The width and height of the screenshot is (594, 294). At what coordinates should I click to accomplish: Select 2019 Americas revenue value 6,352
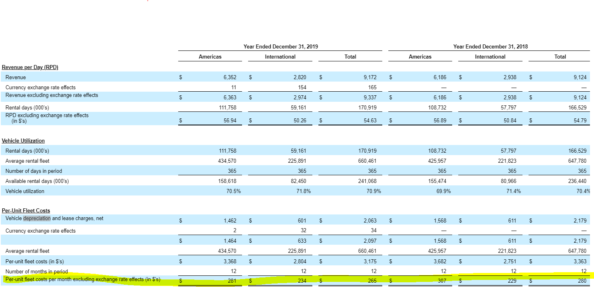pyautogui.click(x=230, y=77)
